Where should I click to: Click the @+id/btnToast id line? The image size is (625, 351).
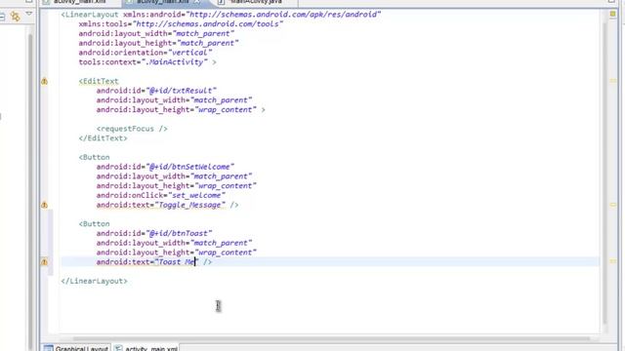(x=154, y=234)
